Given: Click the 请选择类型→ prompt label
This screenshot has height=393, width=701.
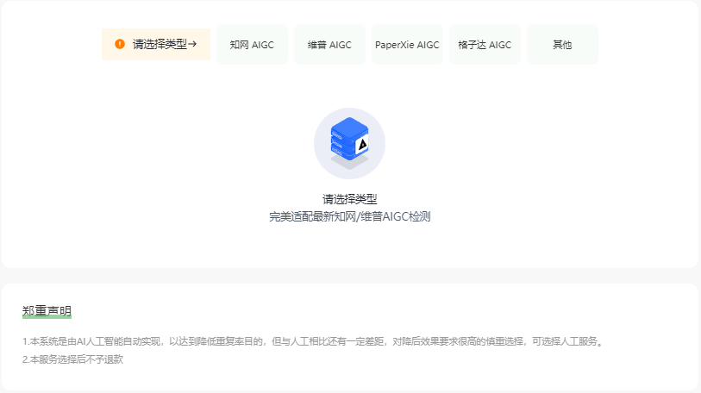Looking at the screenshot, I should pyautogui.click(x=165, y=44).
